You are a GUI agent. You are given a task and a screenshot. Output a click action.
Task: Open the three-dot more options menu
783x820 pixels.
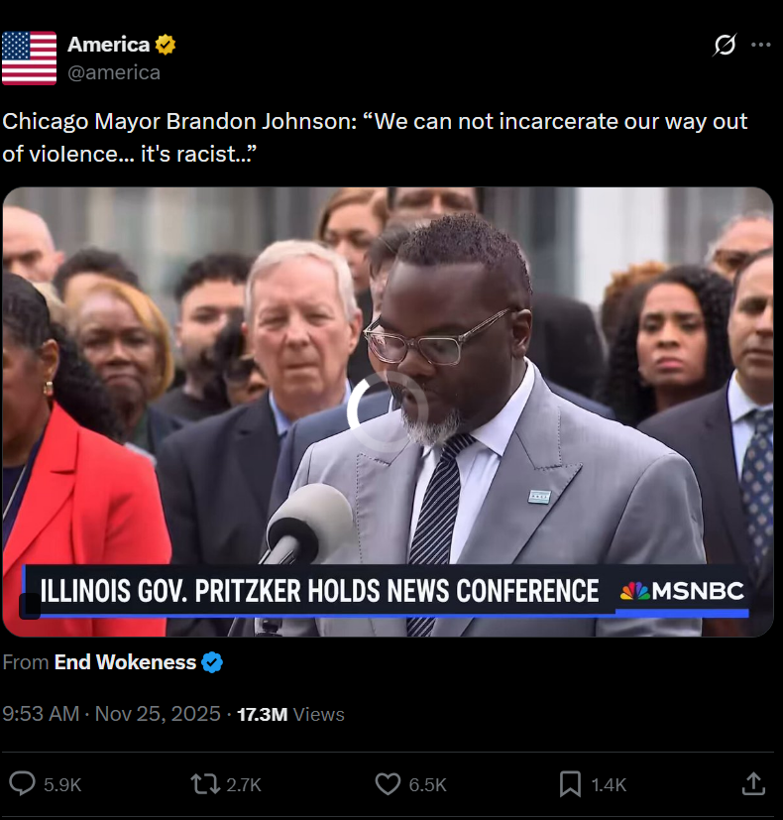(760, 45)
